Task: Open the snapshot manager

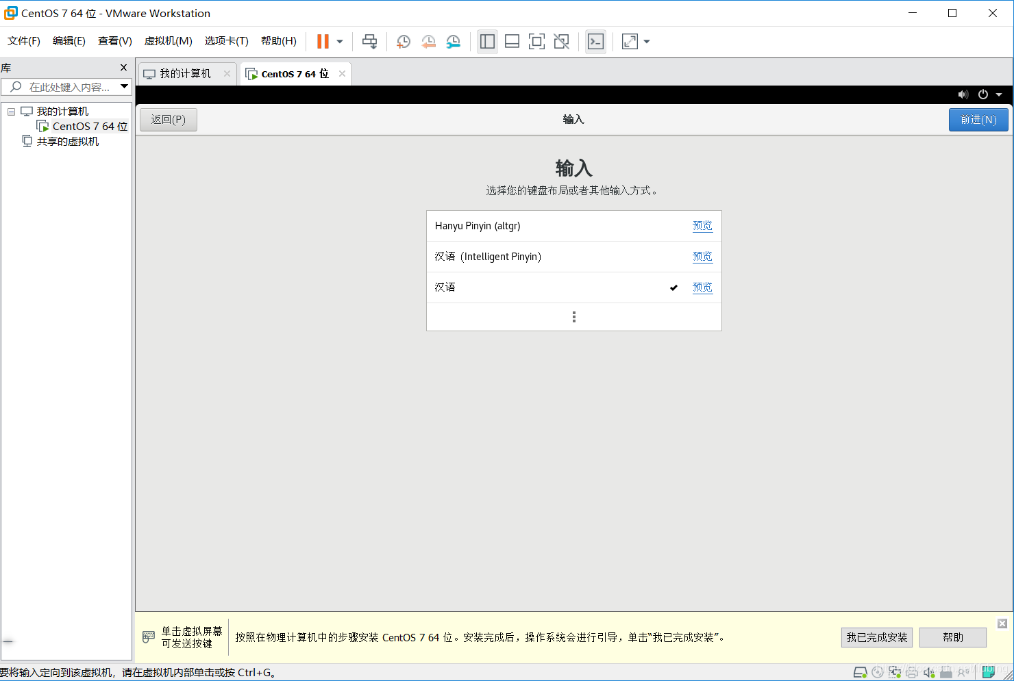Action: pos(453,42)
